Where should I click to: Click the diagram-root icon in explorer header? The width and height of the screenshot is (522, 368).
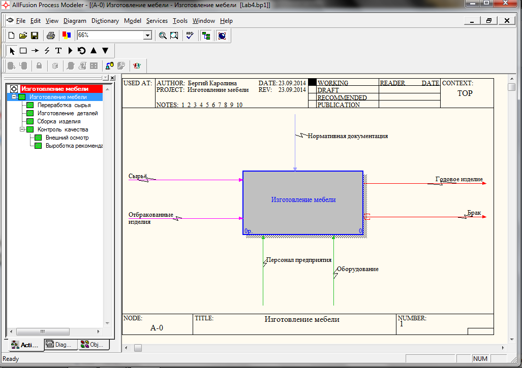point(14,89)
